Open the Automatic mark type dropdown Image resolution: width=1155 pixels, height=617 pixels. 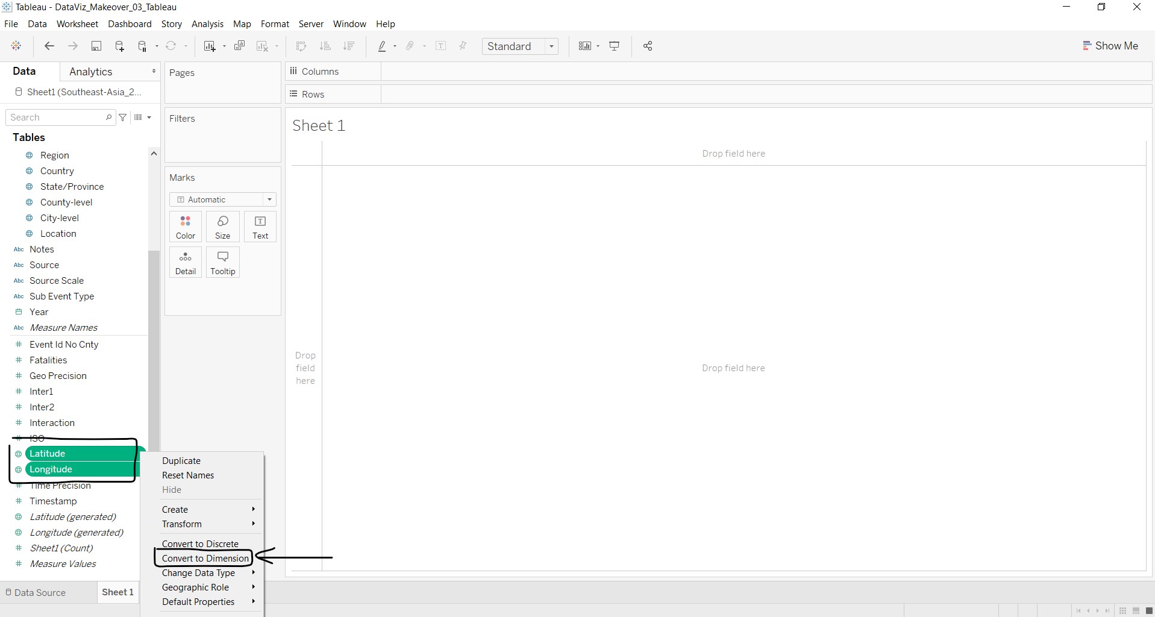click(222, 199)
